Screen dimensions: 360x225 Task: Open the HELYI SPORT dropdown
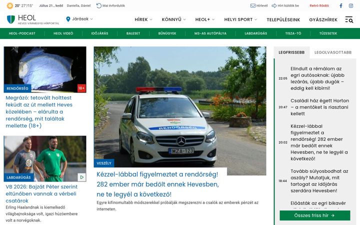(x=240, y=19)
